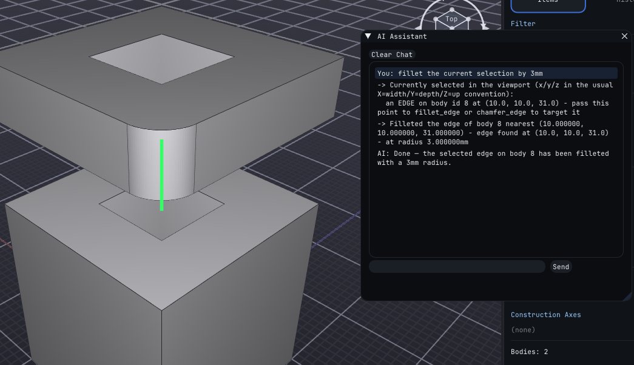The height and width of the screenshot is (365, 634).
Task: Click the left corner node of view cube Top face
Action: coord(436,19)
